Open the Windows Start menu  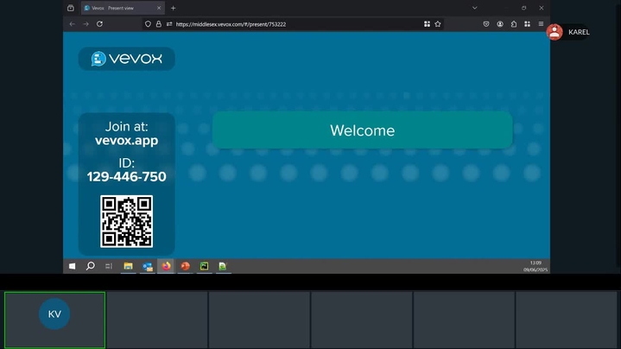72,266
